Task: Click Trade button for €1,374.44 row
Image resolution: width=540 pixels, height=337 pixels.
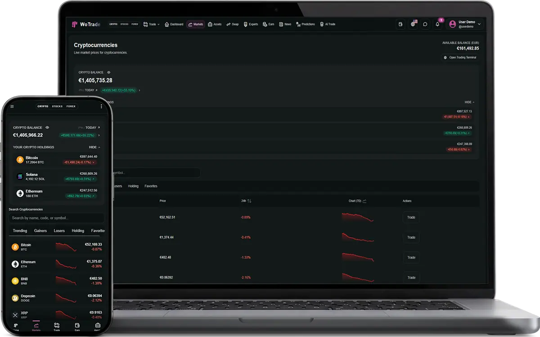Action: pos(411,238)
